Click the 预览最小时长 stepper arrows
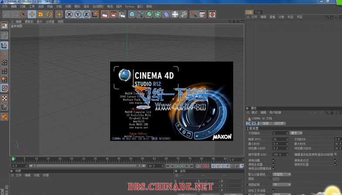The image size is (342, 195). click(287, 148)
